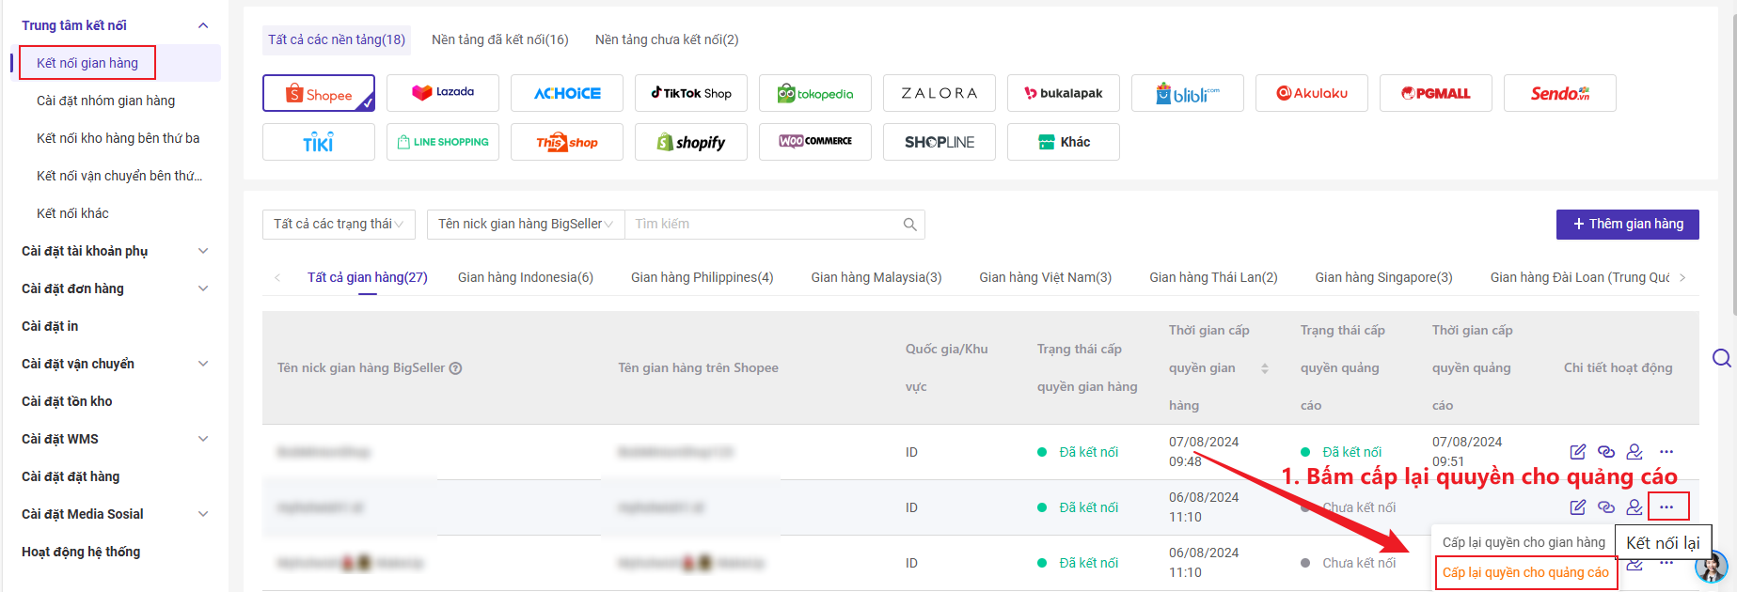This screenshot has width=1737, height=592.
Task: Open the Gian hàng Singapore(3) tab
Action: pyautogui.click(x=1384, y=277)
